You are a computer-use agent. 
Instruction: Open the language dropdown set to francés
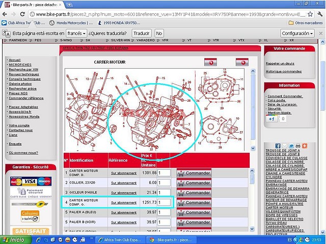pyautogui.click(x=76, y=33)
